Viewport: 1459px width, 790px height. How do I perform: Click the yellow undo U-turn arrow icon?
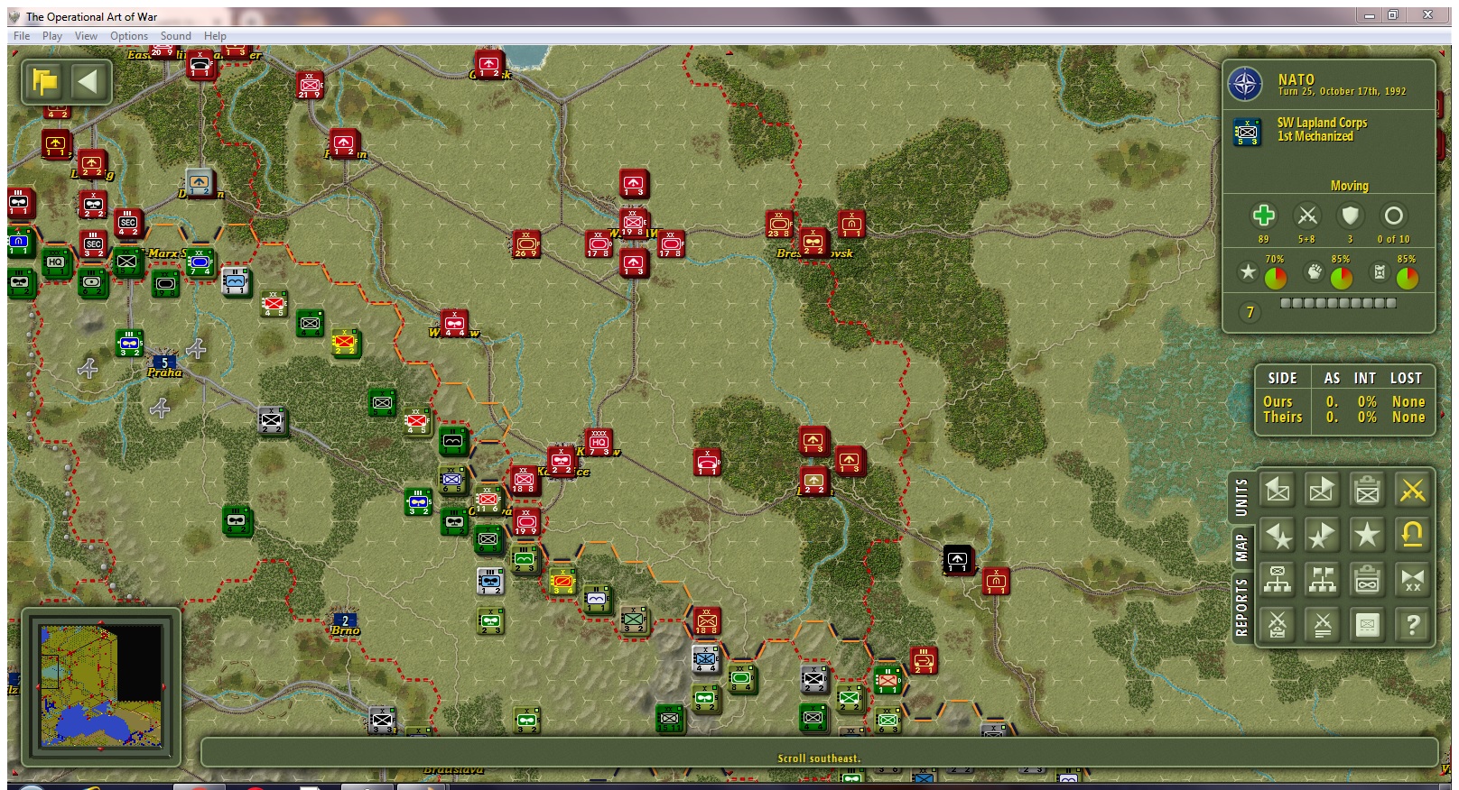(1412, 535)
